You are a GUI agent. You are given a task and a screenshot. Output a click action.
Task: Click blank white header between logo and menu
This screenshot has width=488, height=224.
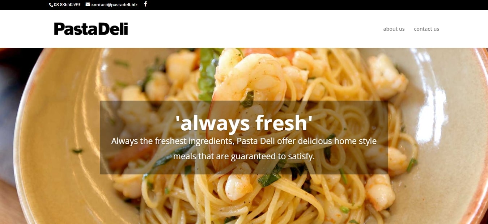tap(253, 29)
